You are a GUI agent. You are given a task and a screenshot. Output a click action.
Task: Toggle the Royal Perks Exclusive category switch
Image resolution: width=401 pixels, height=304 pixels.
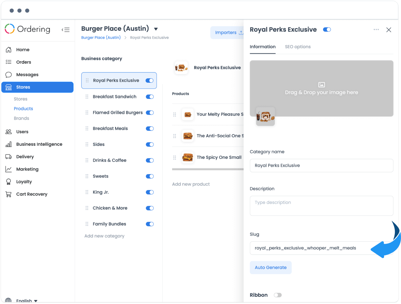point(150,81)
